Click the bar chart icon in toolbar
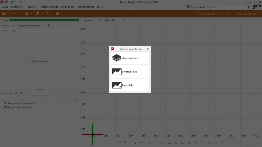Screen dimensions: 262x147 click(x=26, y=14)
